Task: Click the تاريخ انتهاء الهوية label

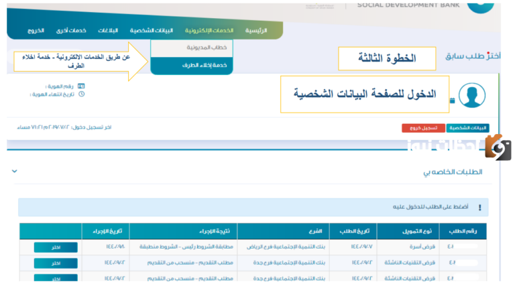Action: pyautogui.click(x=52, y=94)
